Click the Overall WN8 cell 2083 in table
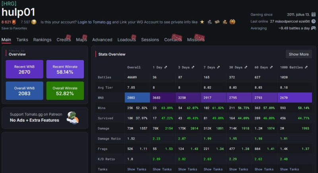 pos(137,97)
